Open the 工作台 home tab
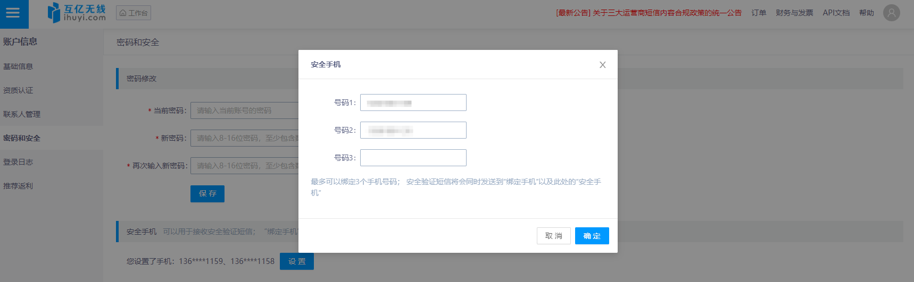 (x=134, y=13)
